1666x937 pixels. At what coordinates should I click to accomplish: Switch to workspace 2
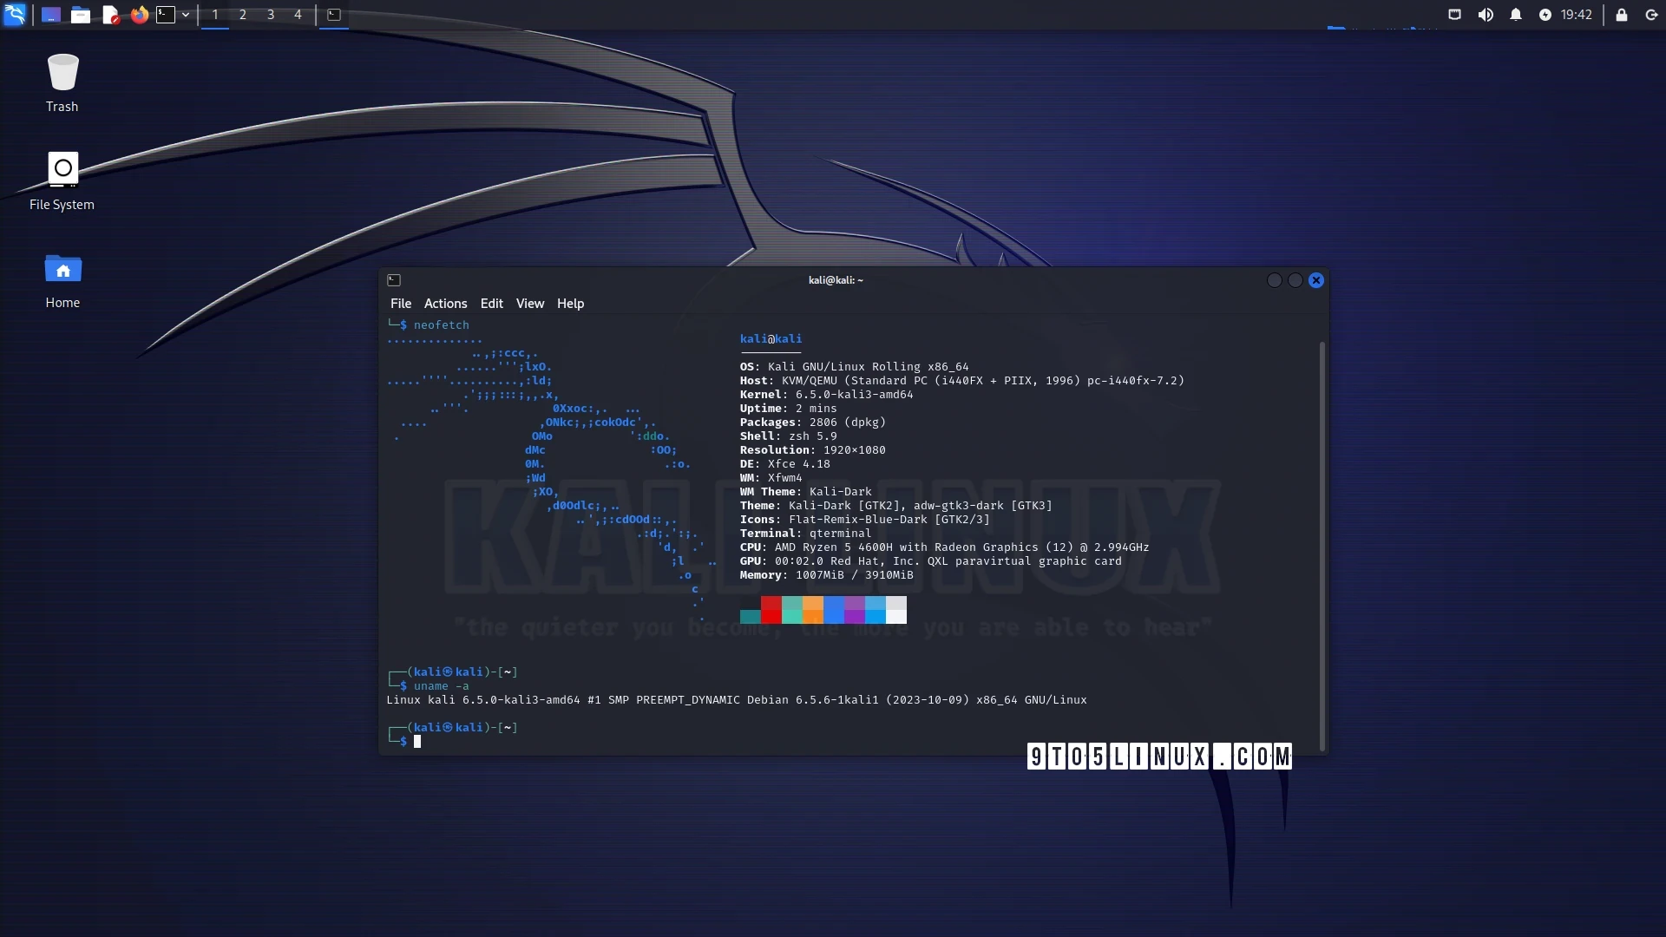pos(243,15)
